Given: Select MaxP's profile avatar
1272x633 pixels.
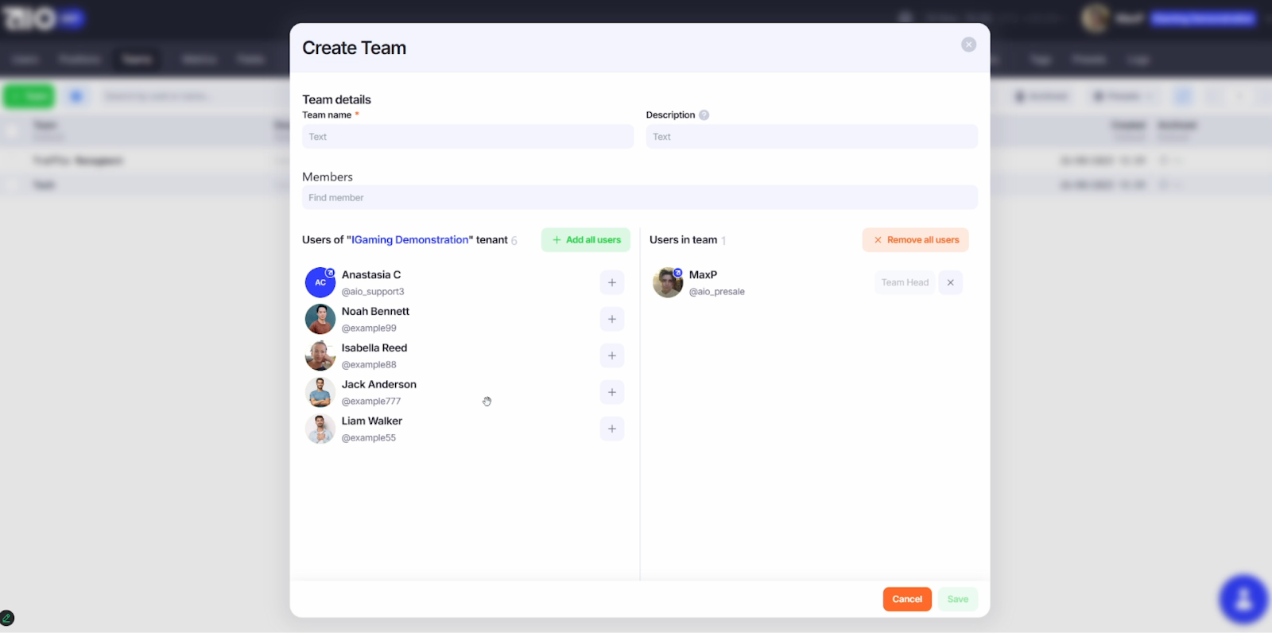Looking at the screenshot, I should [667, 283].
